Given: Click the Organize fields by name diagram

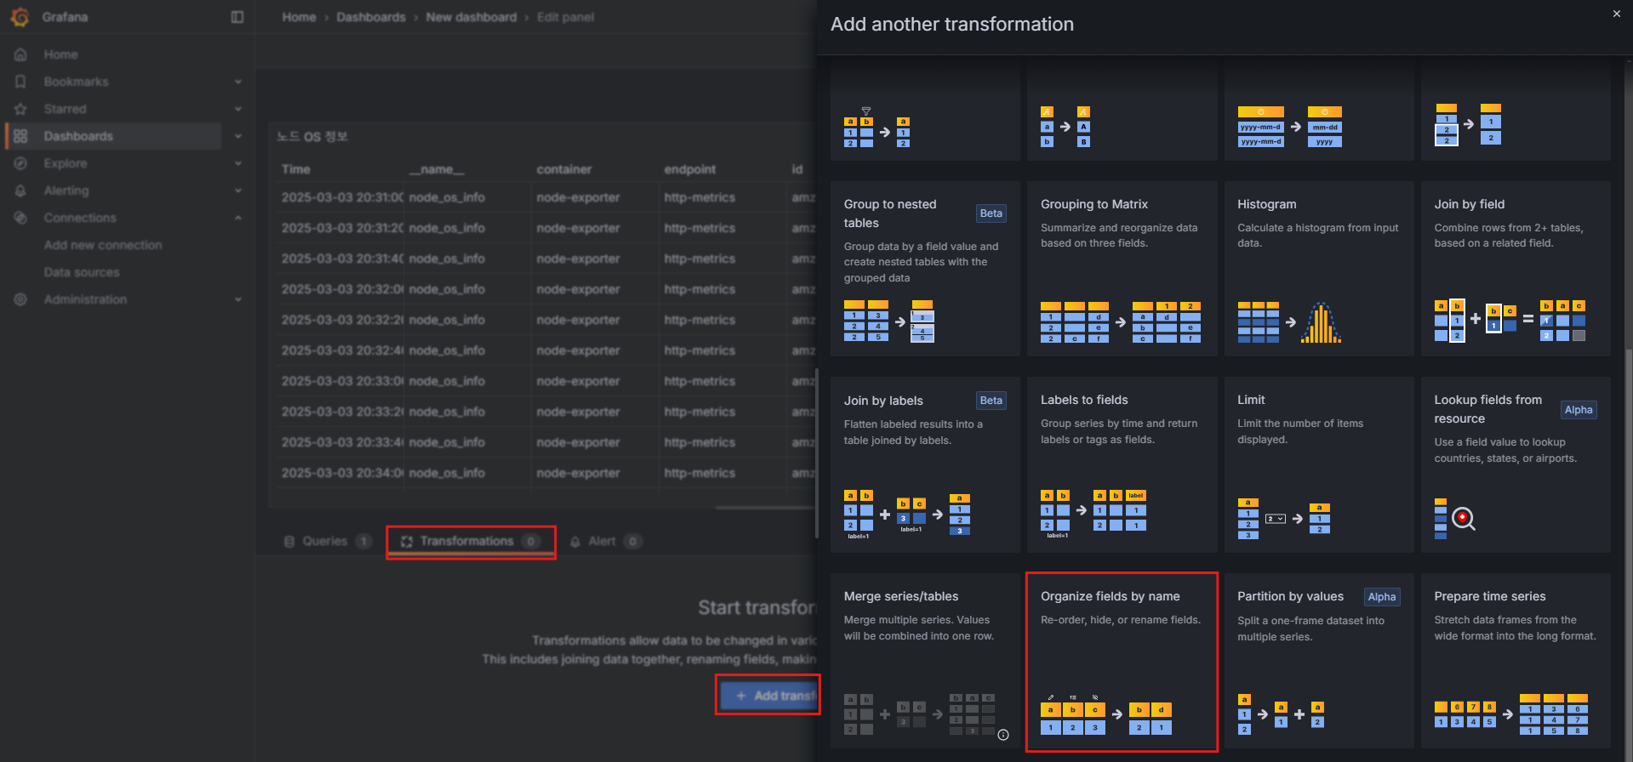Looking at the screenshot, I should point(1106,714).
